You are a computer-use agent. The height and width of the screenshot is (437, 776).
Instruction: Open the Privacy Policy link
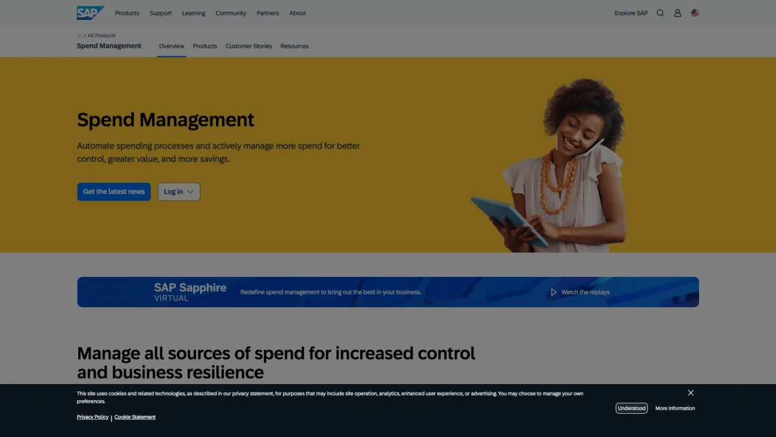click(x=92, y=417)
